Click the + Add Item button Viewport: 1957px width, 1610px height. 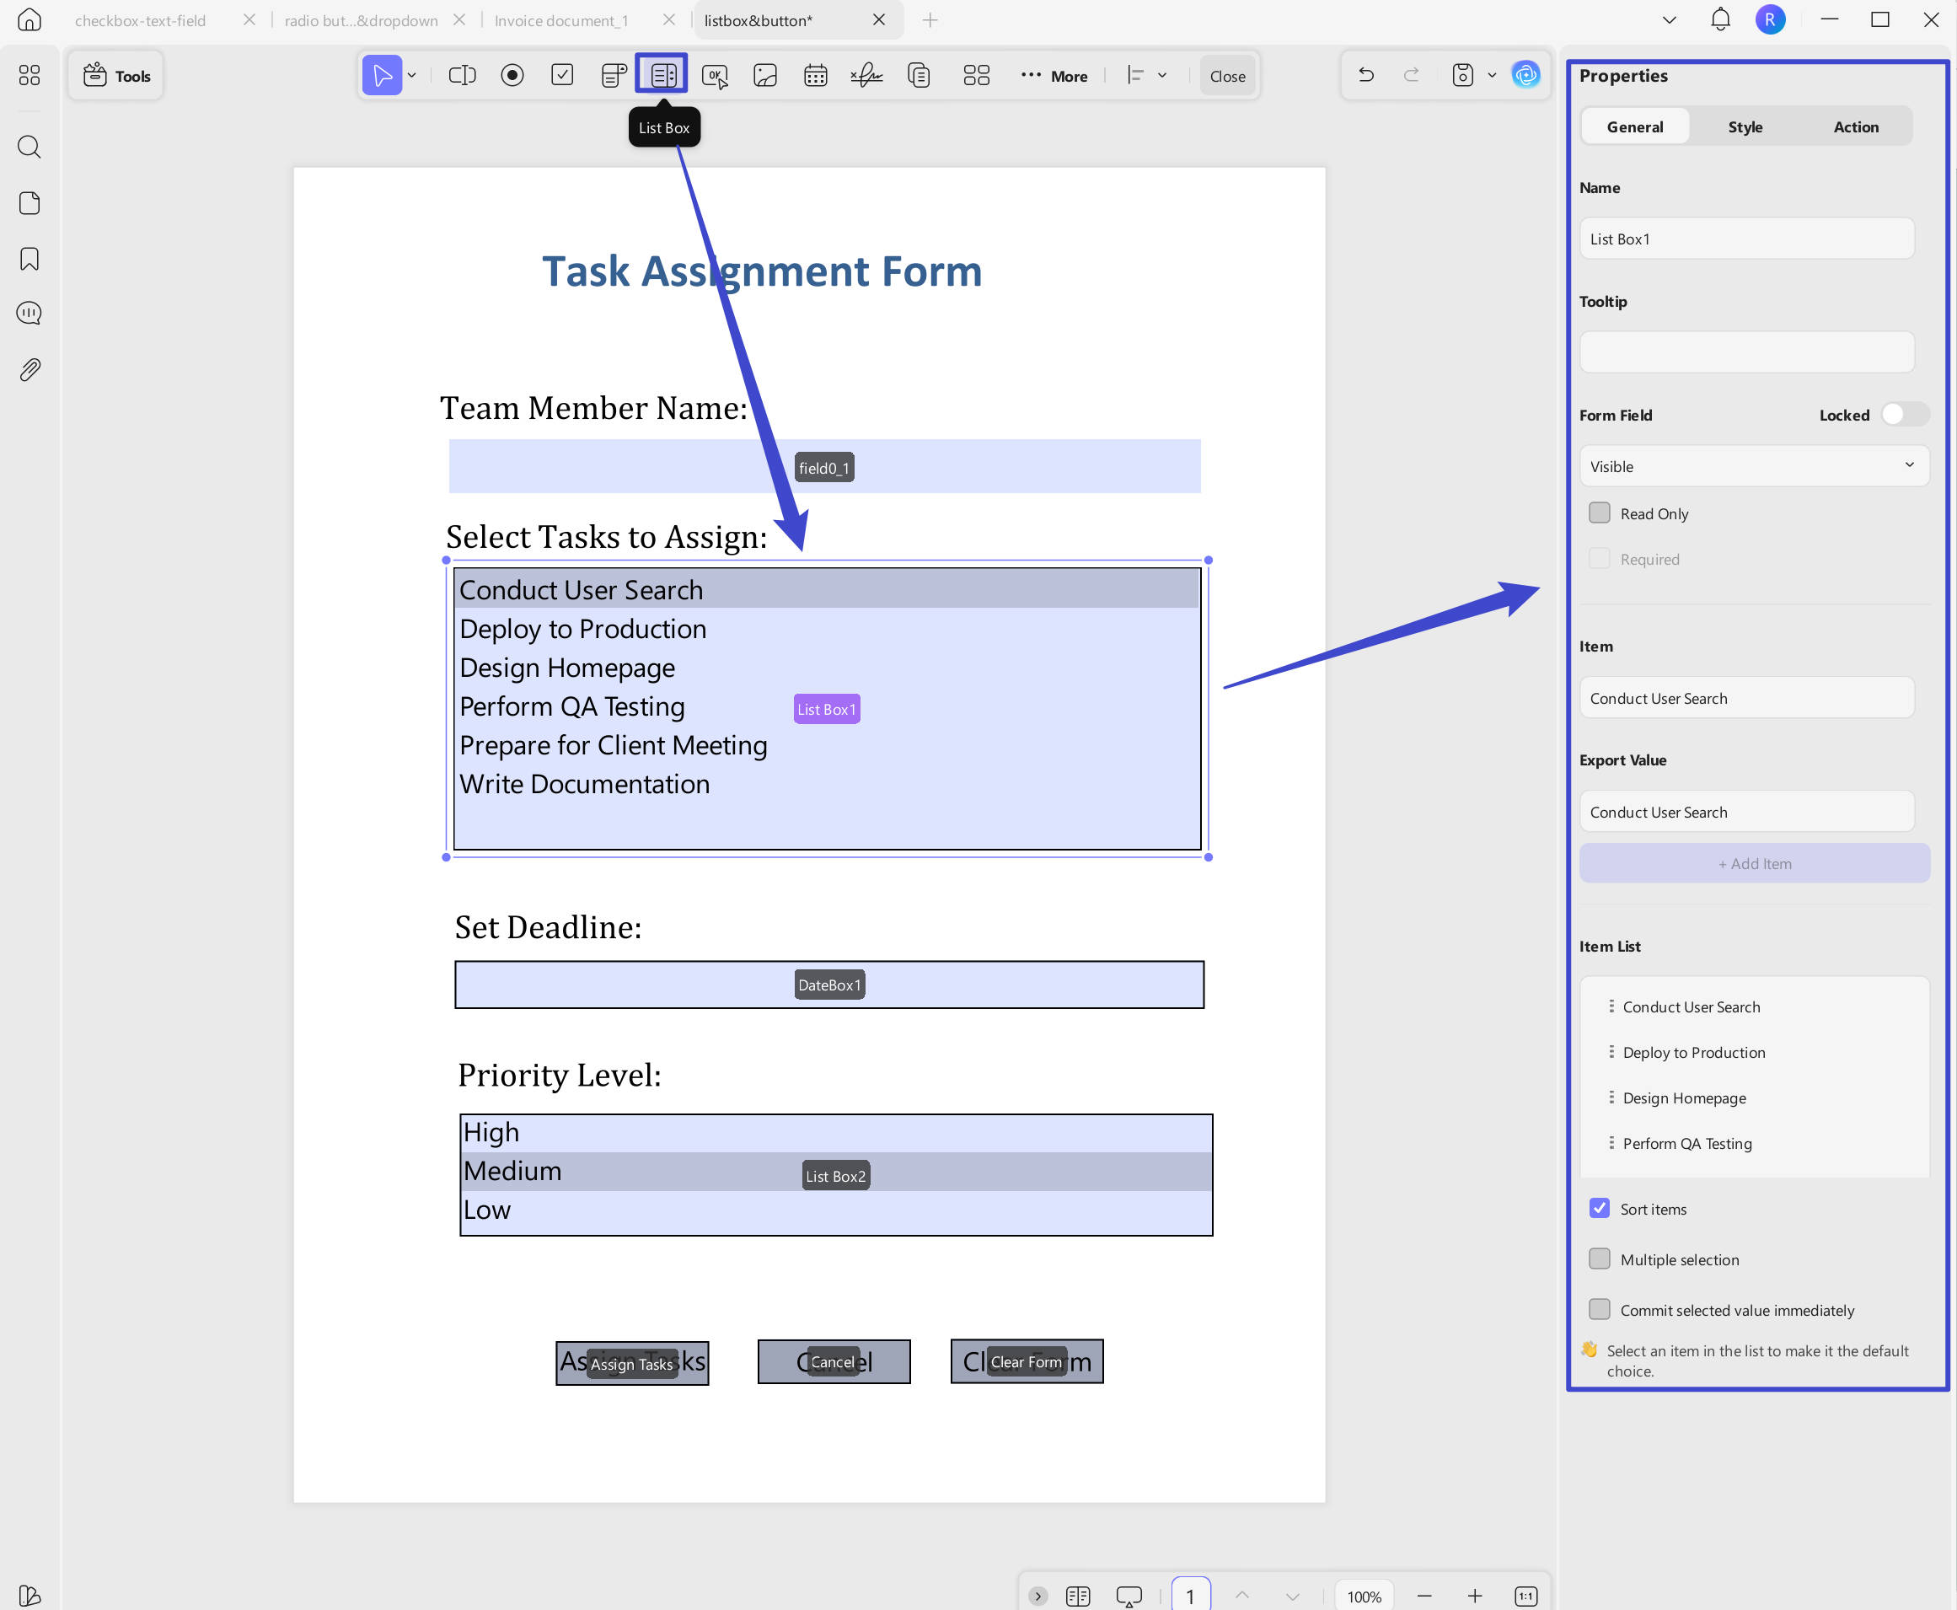click(x=1754, y=863)
